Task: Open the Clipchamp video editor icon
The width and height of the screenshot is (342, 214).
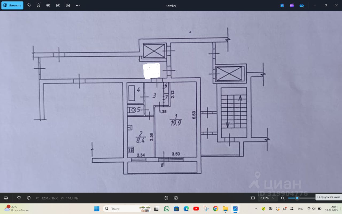Action: (x=292, y=5)
